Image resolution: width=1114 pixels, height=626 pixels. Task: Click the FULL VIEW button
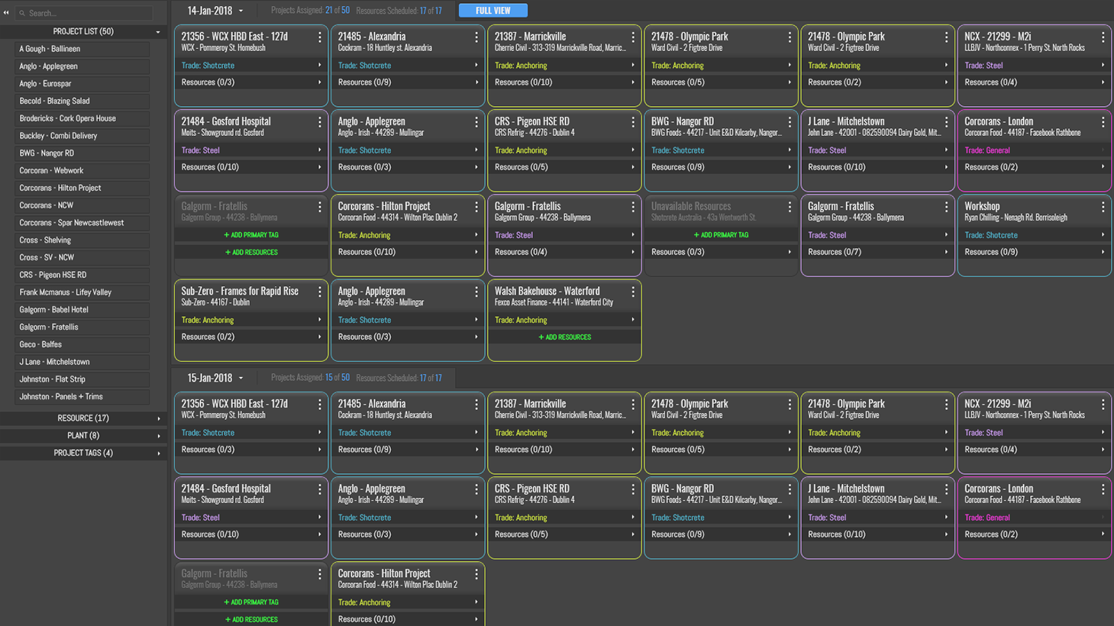(493, 11)
